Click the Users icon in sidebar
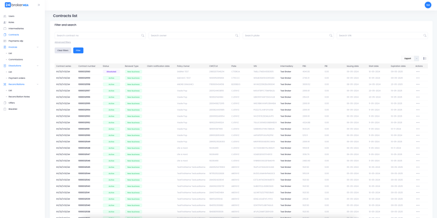This screenshot has height=218, width=437. [5, 16]
